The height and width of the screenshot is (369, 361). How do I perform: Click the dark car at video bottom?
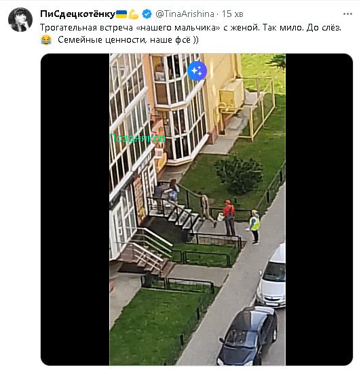(247, 336)
